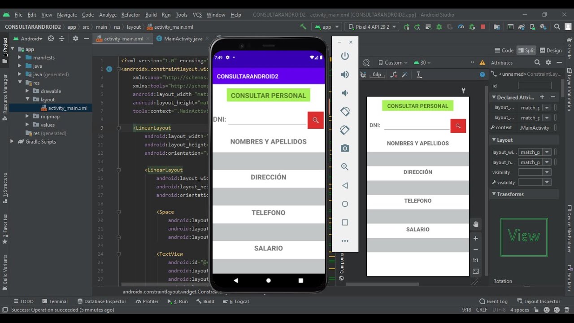Open the VCS menu
This screenshot has width=574, height=323.
pos(197,15)
